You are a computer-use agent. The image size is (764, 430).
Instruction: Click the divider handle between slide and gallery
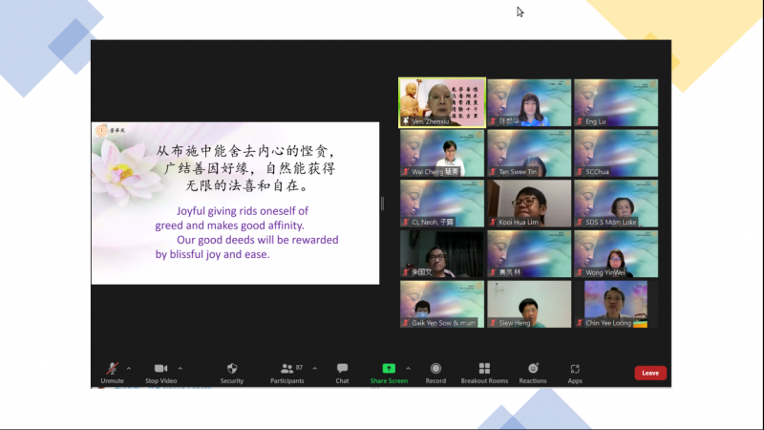click(382, 204)
